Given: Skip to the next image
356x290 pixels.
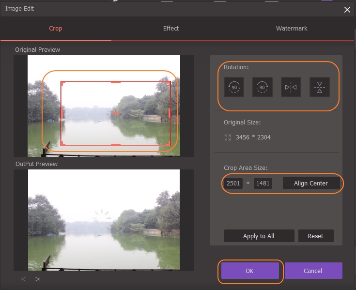Looking at the screenshot, I should (x=38, y=279).
